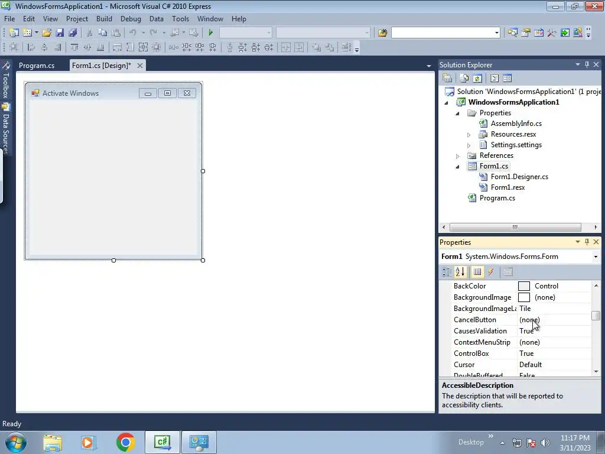Viewport: 605px width, 454px height.
Task: Open Properties window position dropdown
Action: (x=578, y=242)
